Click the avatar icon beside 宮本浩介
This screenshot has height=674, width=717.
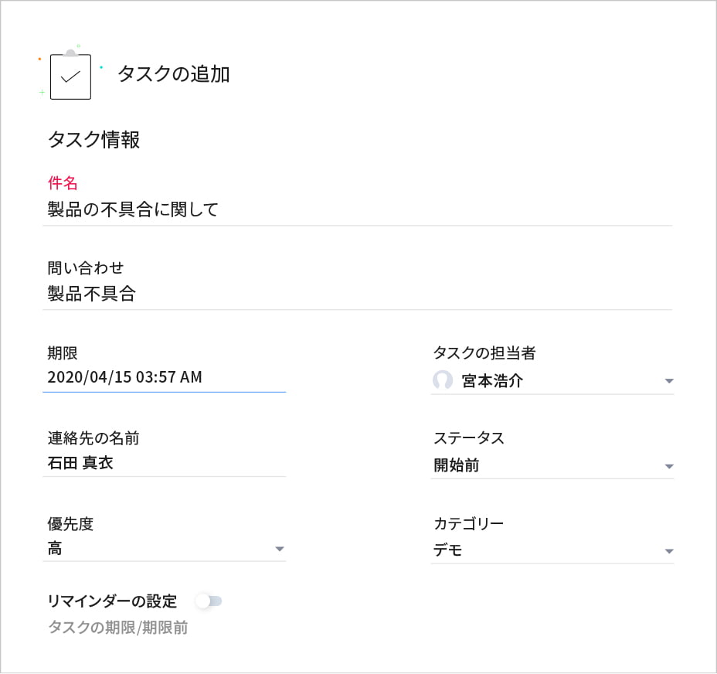[x=443, y=380]
